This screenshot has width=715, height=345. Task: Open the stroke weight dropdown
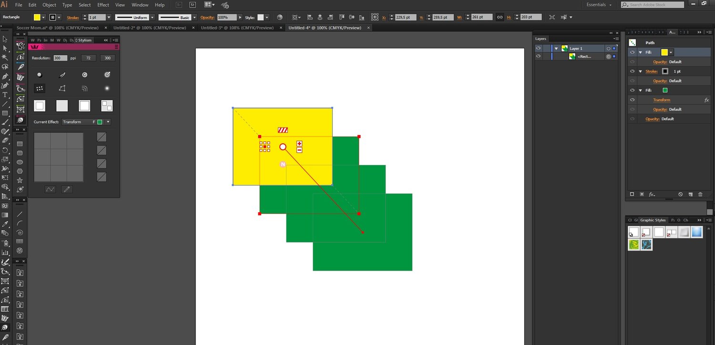[109, 17]
